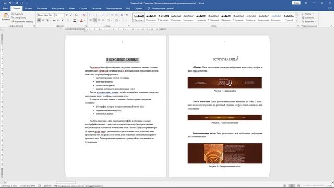Toggle subscript formatting
Screen dimensions: 334x188
(x=58, y=20)
